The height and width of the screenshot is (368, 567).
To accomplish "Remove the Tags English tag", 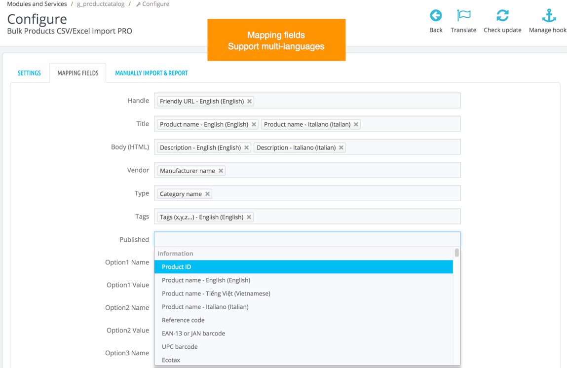I will coord(249,217).
